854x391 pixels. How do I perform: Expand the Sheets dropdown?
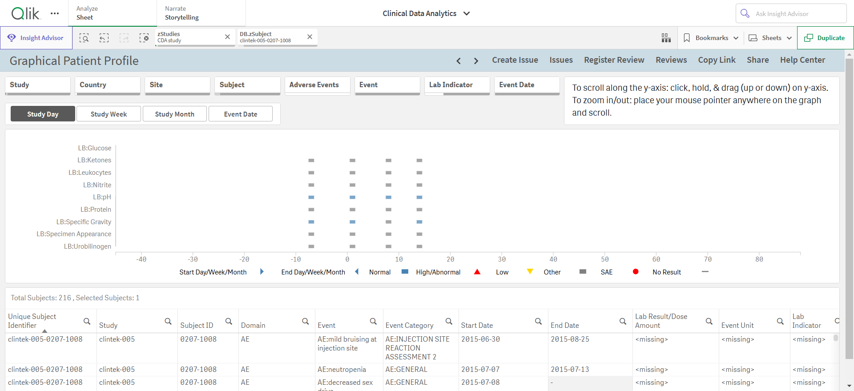(770, 38)
